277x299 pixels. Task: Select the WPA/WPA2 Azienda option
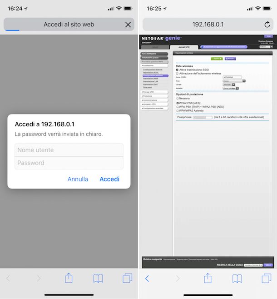[x=178, y=110]
